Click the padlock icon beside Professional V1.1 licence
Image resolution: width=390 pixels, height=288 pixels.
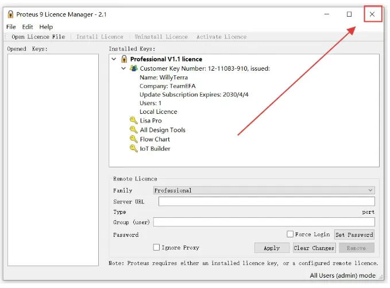(x=124, y=59)
